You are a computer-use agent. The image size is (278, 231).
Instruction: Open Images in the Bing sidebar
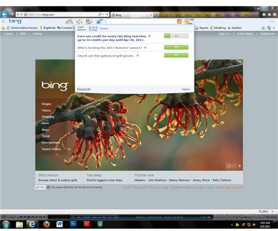coord(46,104)
